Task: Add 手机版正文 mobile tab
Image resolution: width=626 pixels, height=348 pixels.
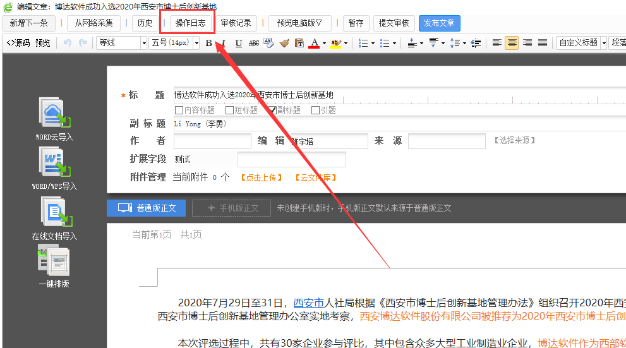Action: [232, 208]
